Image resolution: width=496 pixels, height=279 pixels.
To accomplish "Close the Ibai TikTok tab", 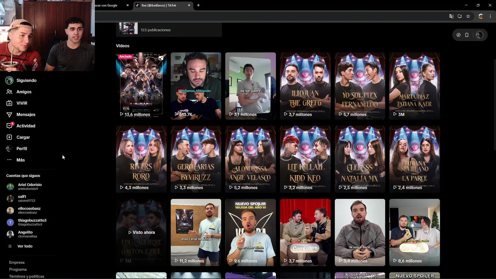I will coord(189,5).
